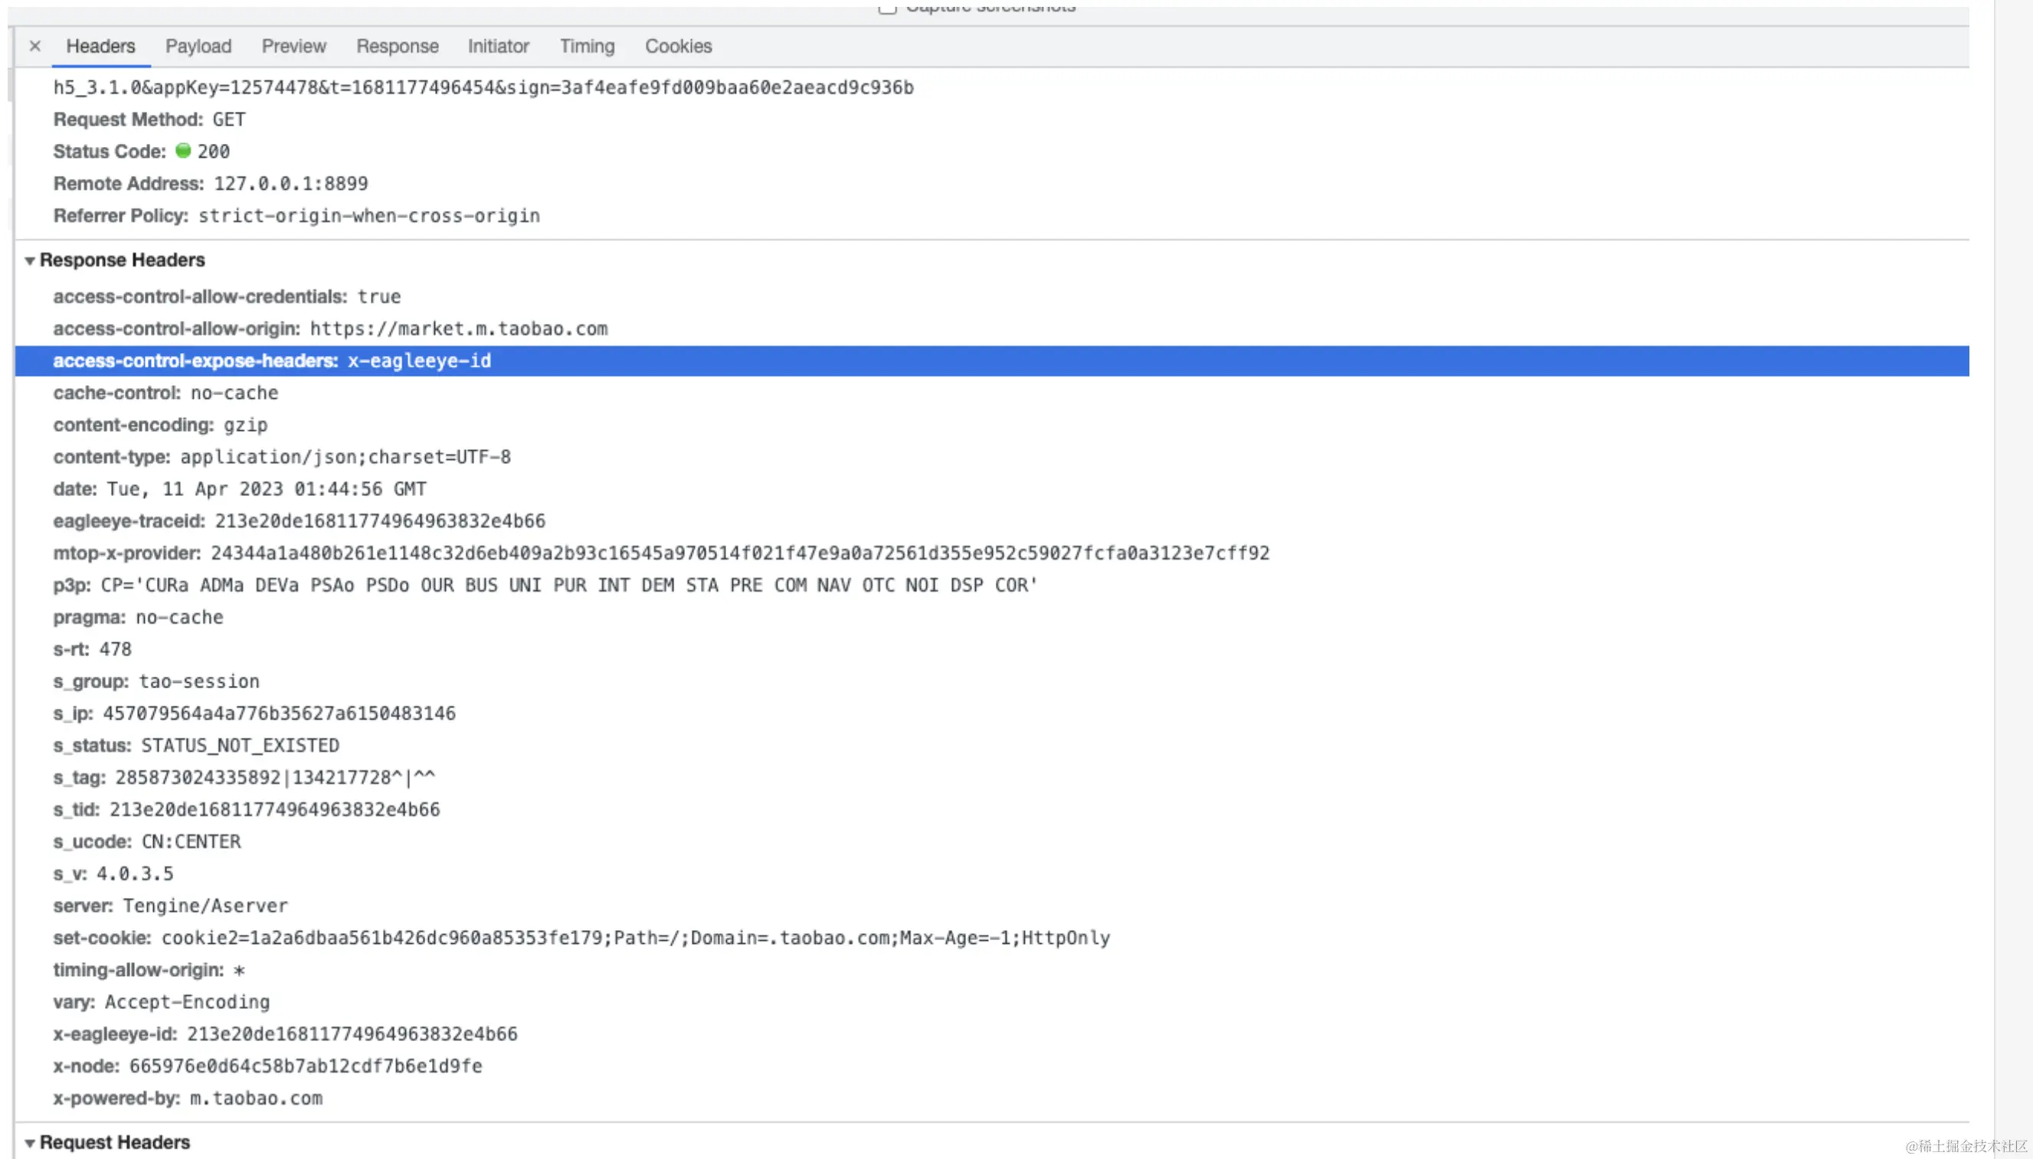The height and width of the screenshot is (1159, 2033).
Task: Select the access-control-expose-headers row
Action: (271, 361)
